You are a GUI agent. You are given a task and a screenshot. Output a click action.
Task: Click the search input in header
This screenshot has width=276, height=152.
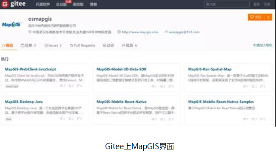coord(227,4)
